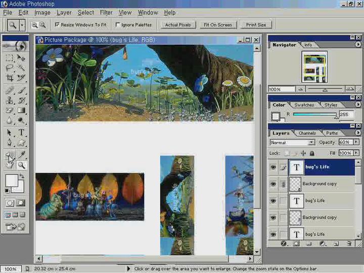Click the Add layer style icon
364x273 pixels.
coord(284,243)
